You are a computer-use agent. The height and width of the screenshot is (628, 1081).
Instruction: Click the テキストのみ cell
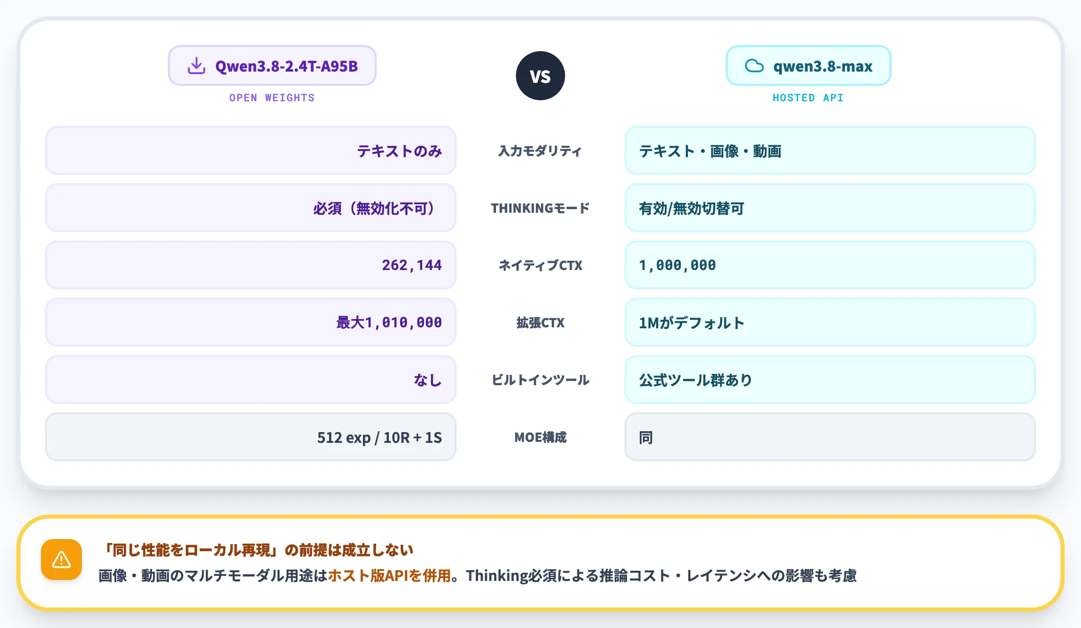click(x=251, y=151)
